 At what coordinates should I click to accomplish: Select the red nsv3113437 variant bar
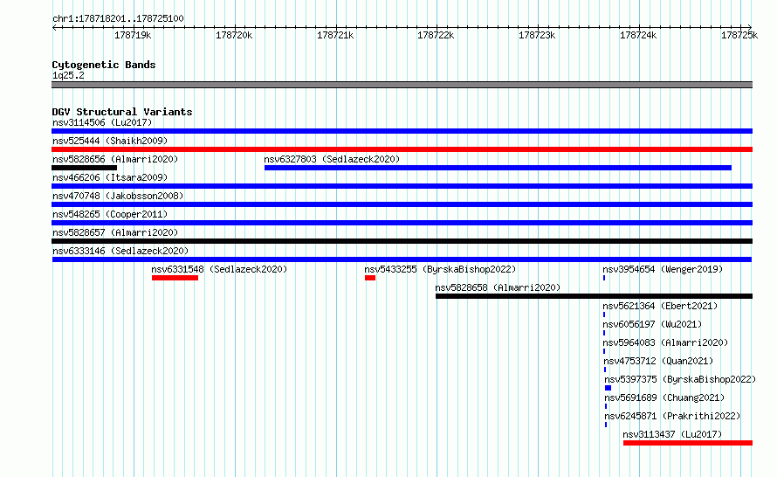(x=688, y=443)
